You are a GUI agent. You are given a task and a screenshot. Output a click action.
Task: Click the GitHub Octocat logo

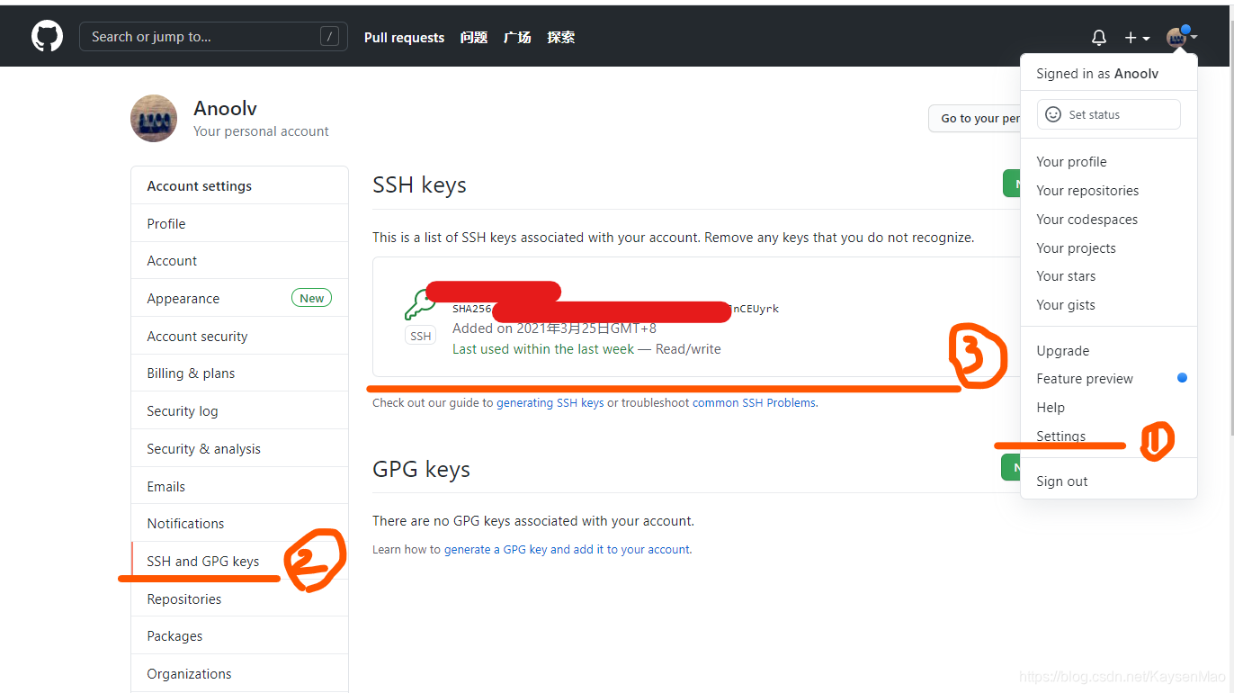click(x=48, y=37)
